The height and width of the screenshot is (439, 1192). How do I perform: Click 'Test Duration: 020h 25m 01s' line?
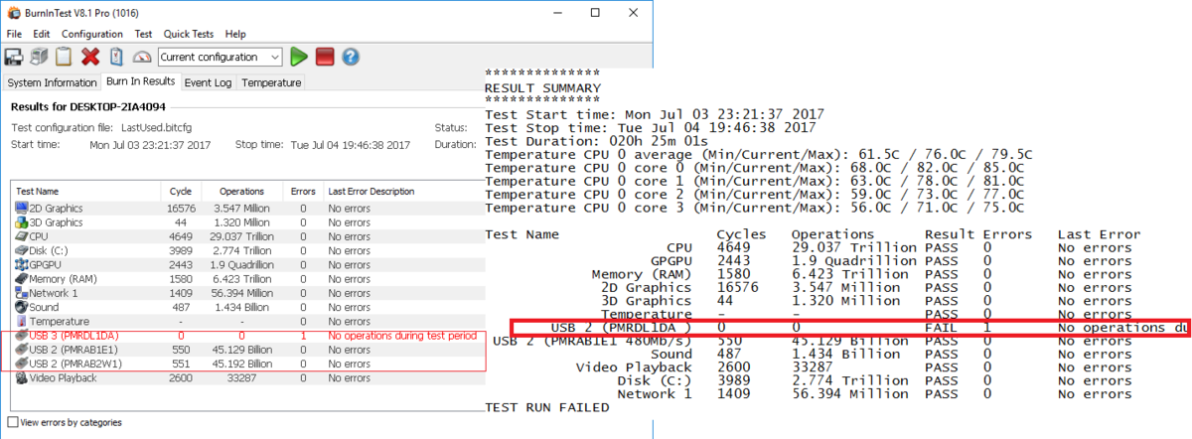598,141
